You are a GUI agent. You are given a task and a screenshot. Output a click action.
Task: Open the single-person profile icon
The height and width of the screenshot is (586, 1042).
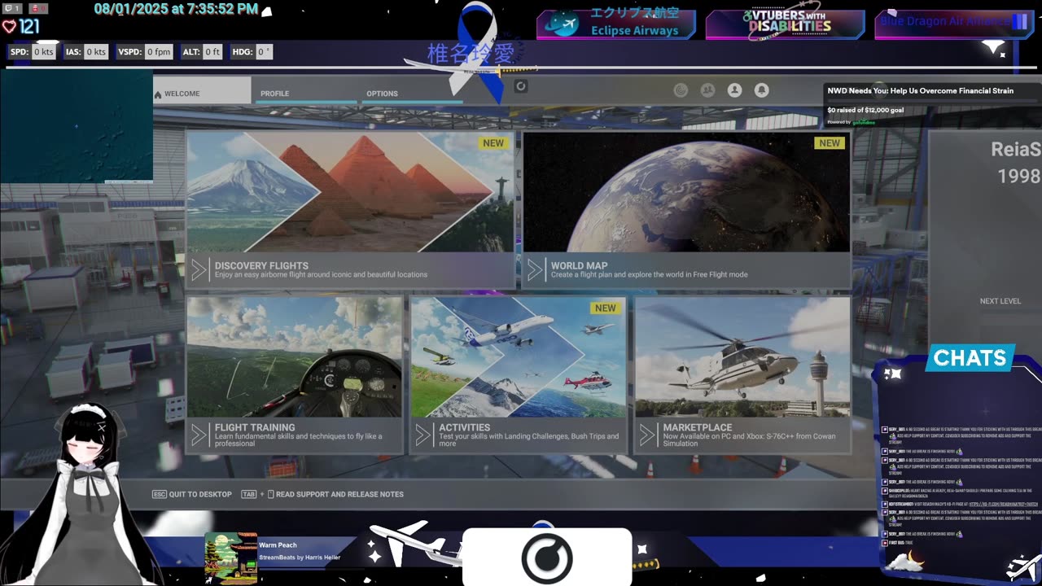735,90
